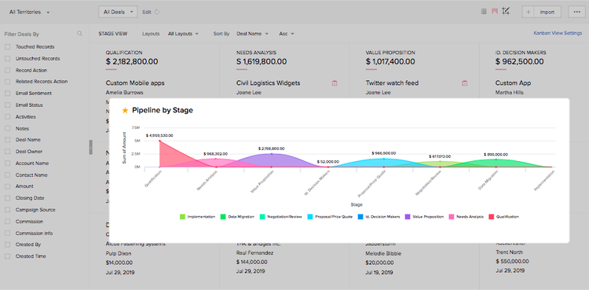This screenshot has width=589, height=290.
Task: Click the search icon in filter panel
Action: pyautogui.click(x=79, y=34)
